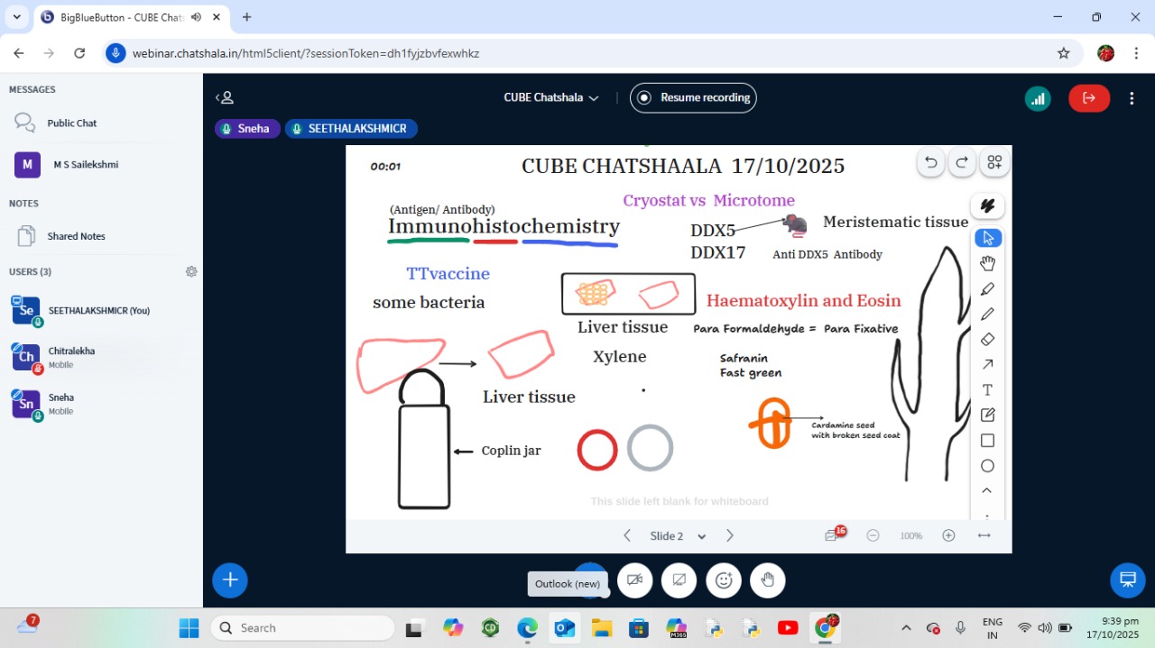1155x648 pixels.
Task: Pick the Hand pan tool
Action: 987,263
